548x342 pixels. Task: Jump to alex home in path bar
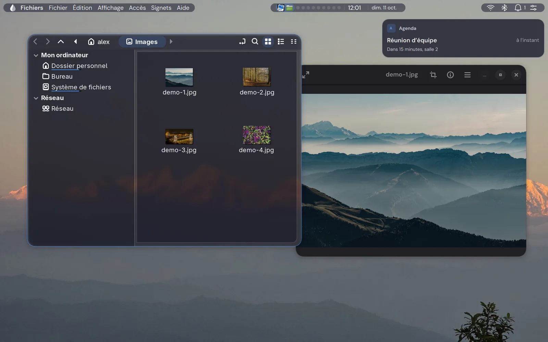[x=99, y=42]
